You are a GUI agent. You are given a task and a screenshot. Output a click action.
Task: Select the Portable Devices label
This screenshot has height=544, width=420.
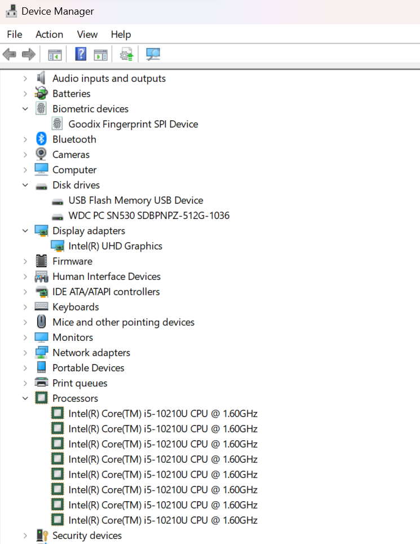(x=89, y=368)
